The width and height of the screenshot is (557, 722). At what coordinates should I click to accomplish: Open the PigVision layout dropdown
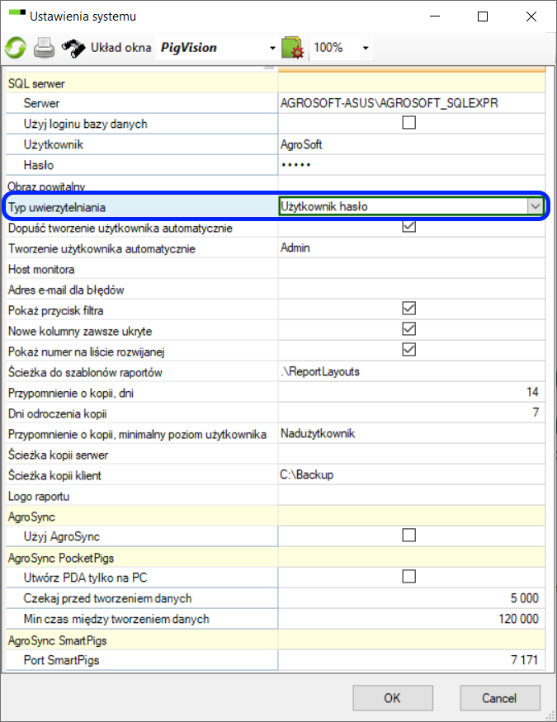(272, 48)
